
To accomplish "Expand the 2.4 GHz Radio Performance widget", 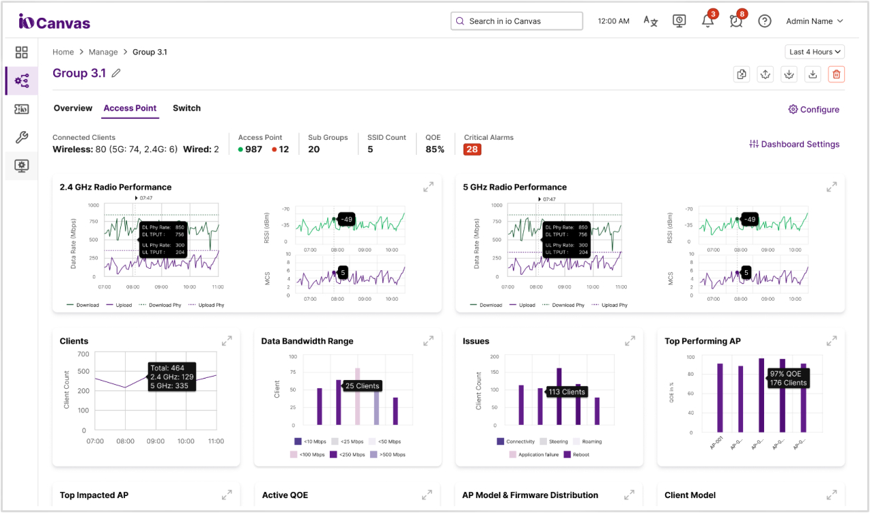I will click(428, 187).
